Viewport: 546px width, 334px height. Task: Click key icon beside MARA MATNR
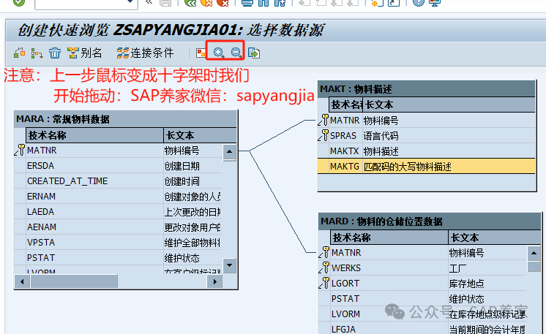[20, 150]
